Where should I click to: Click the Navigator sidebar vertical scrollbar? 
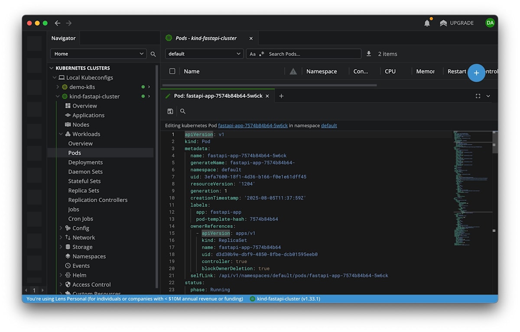click(157, 176)
